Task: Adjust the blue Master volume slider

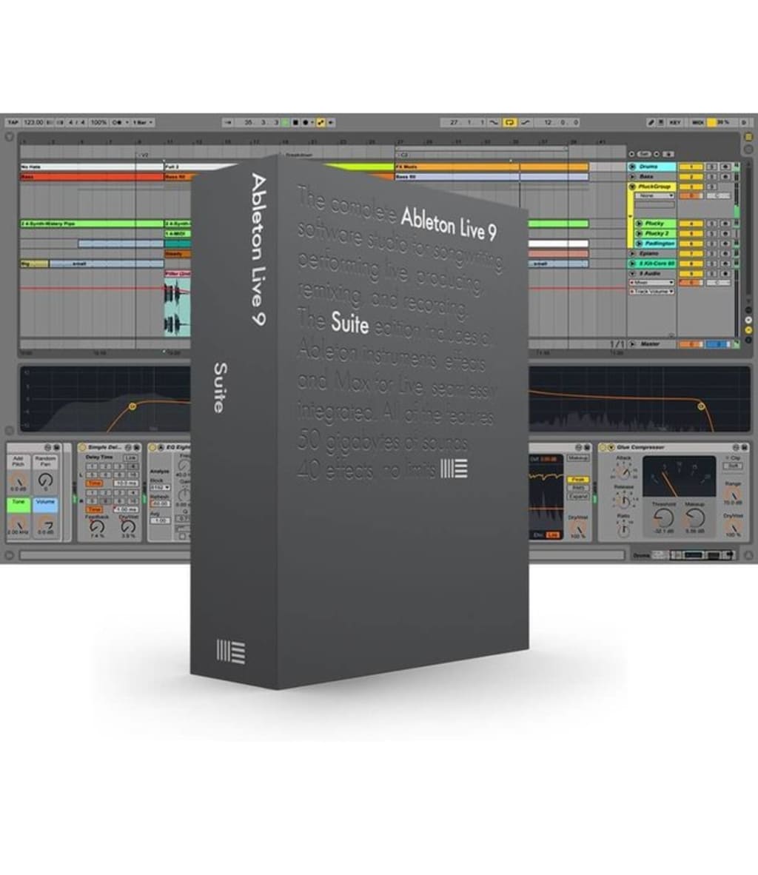Action: point(718,345)
